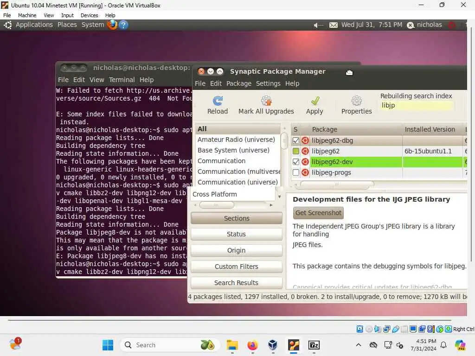The height and width of the screenshot is (356, 475).
Task: Click the VirtualBox network status icon
Action: 386,329
